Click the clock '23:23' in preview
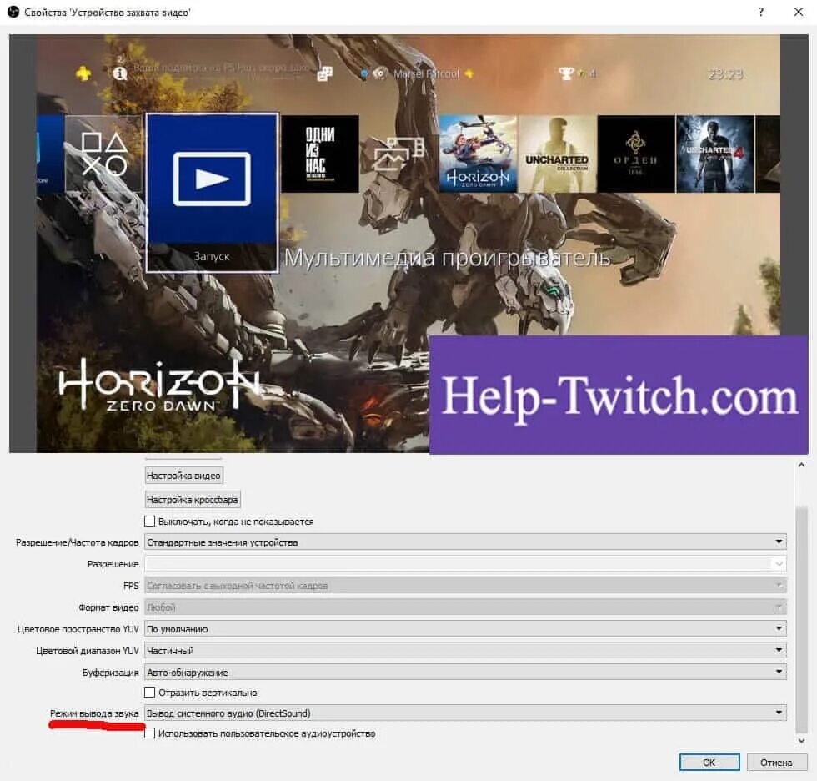The image size is (817, 781). [725, 74]
